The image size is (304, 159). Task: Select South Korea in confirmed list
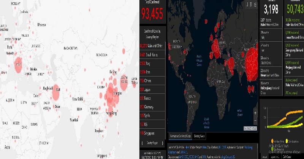(x=152, y=55)
